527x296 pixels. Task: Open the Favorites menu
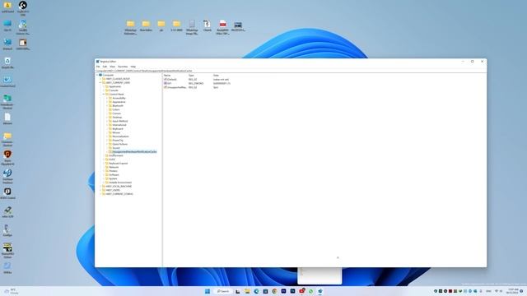tap(123, 67)
